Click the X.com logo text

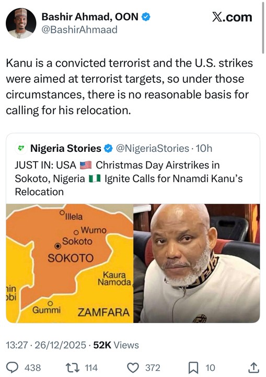coord(232,17)
